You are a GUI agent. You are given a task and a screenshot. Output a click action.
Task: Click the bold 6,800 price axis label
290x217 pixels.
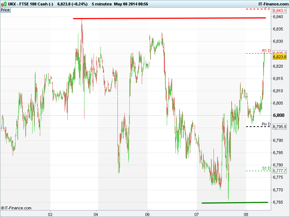[278, 115]
